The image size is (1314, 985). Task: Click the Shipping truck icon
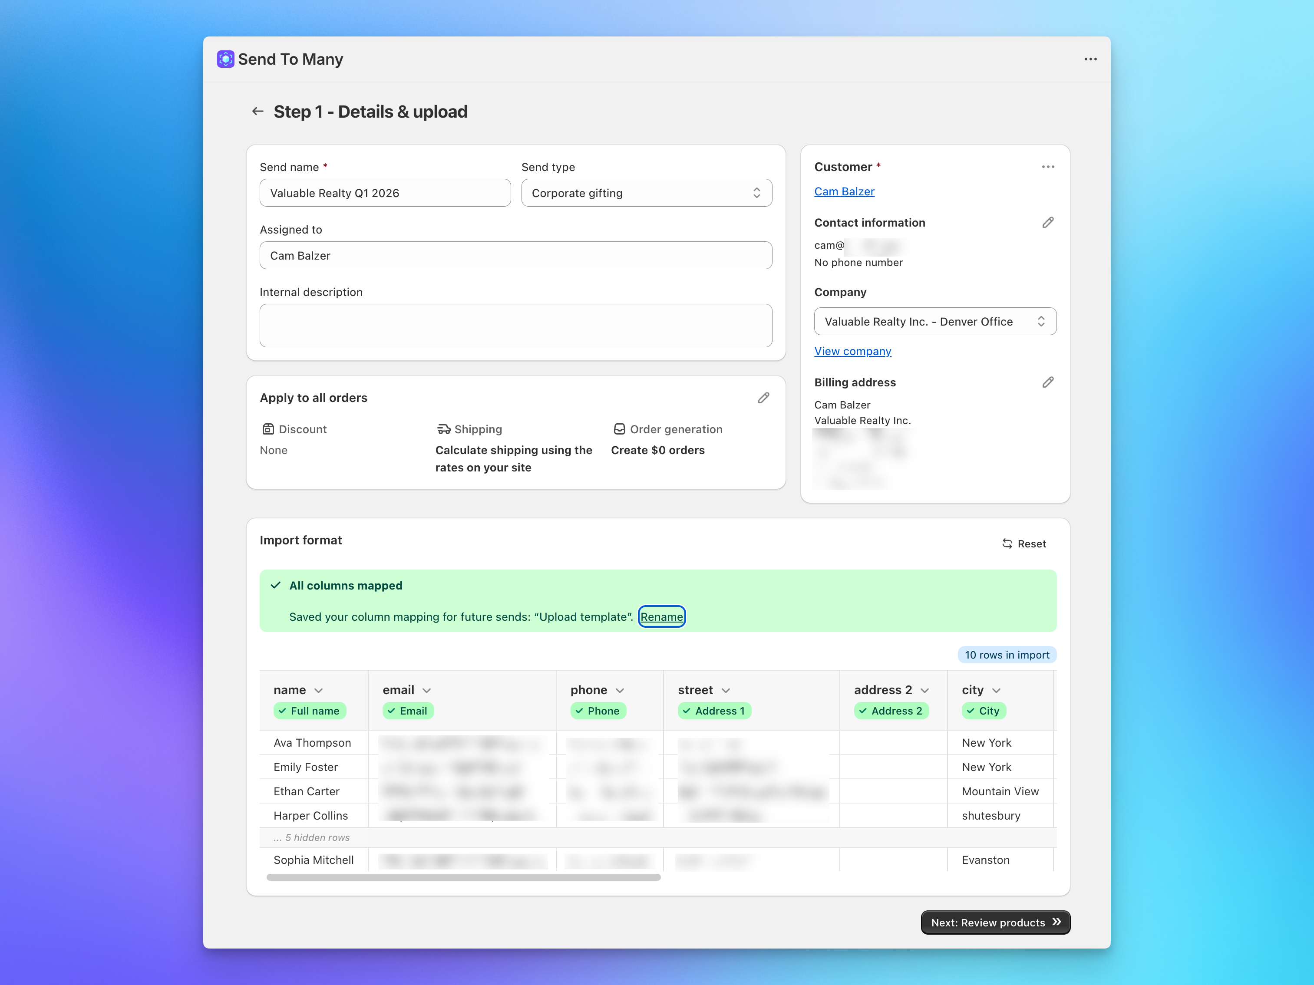coord(444,428)
